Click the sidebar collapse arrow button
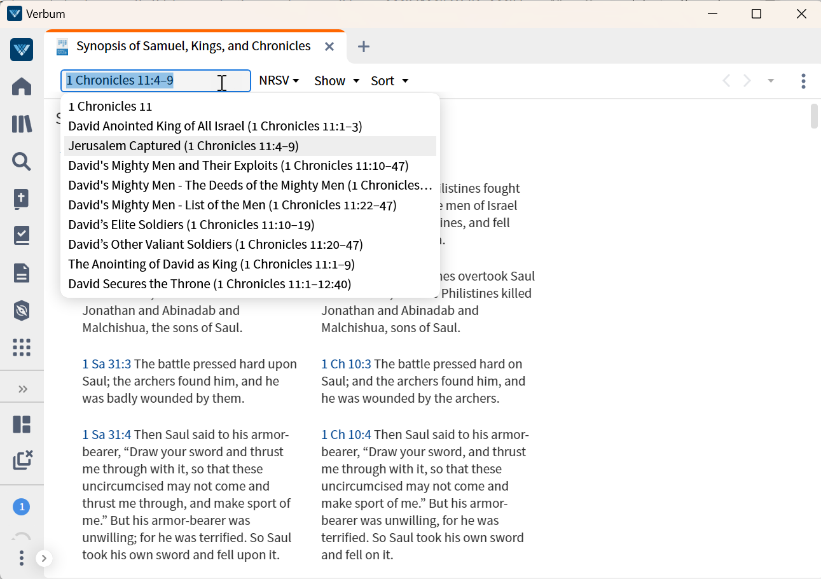The height and width of the screenshot is (579, 821). tap(44, 559)
